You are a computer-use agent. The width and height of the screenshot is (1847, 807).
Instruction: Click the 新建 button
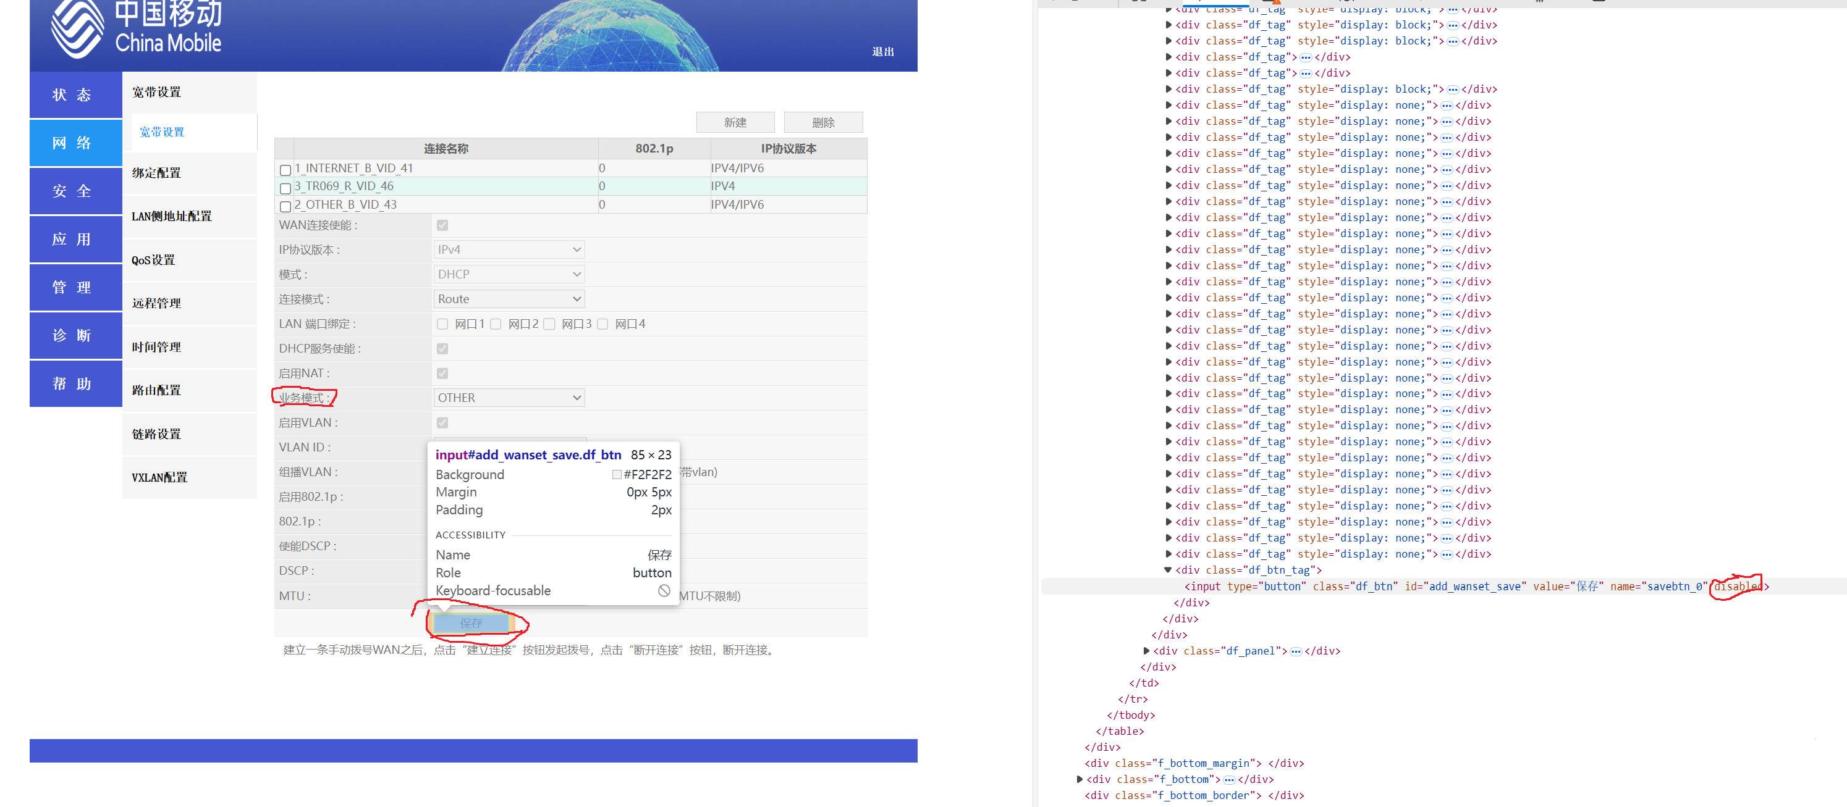pos(735,122)
